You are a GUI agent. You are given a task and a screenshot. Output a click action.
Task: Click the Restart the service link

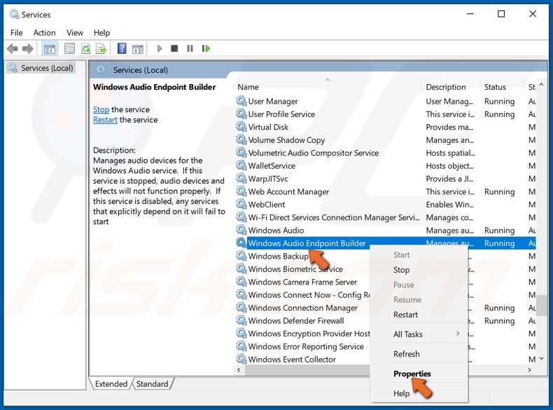(x=105, y=120)
